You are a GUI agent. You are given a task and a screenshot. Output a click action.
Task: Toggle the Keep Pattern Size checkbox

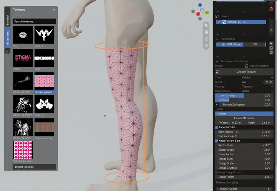click(x=217, y=141)
